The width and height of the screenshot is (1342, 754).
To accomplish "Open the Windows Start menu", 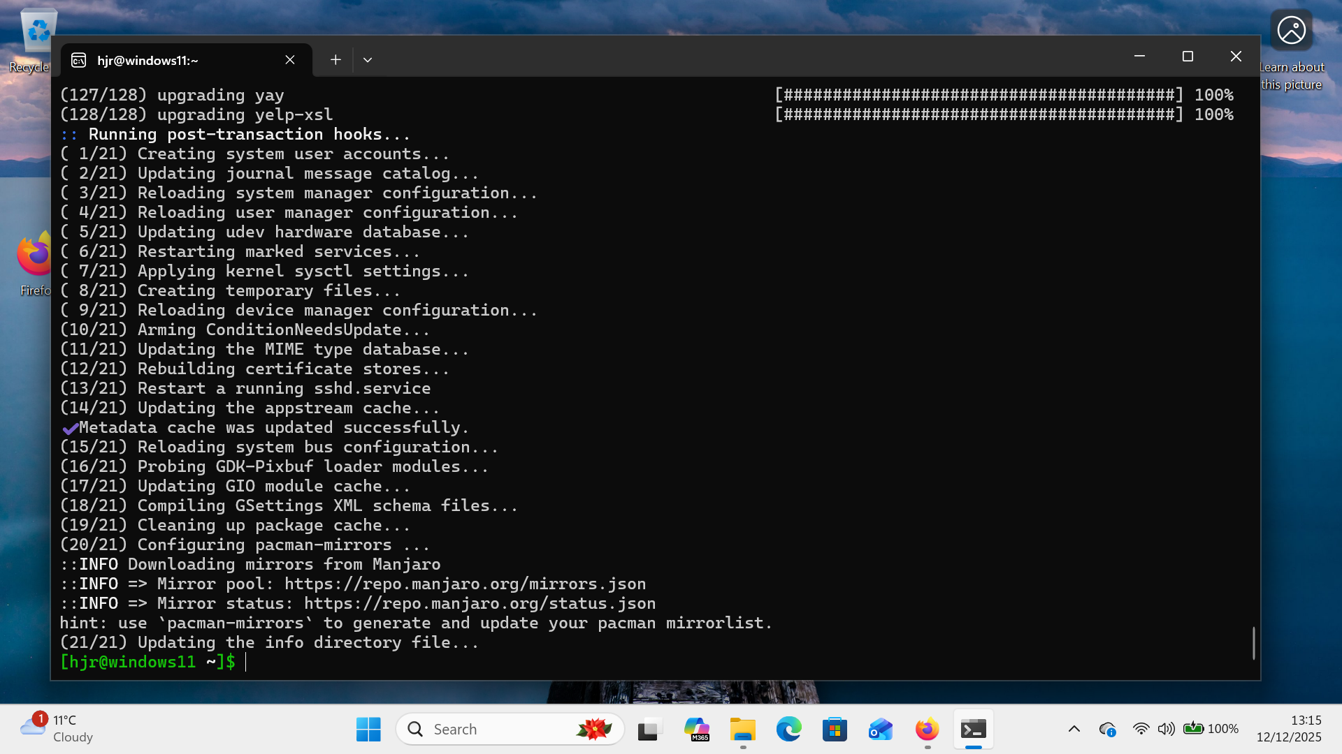I will (x=368, y=729).
